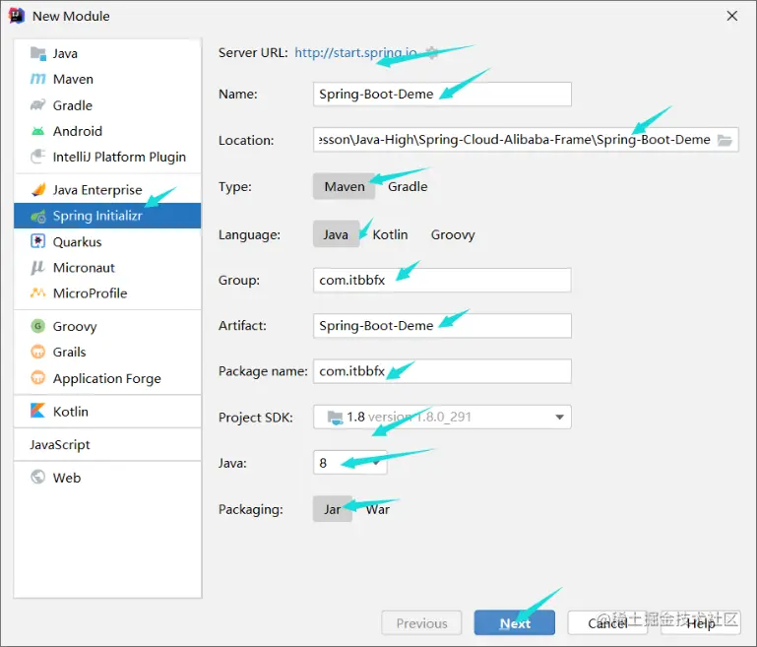Click into the Name input field
757x647 pixels.
click(442, 94)
